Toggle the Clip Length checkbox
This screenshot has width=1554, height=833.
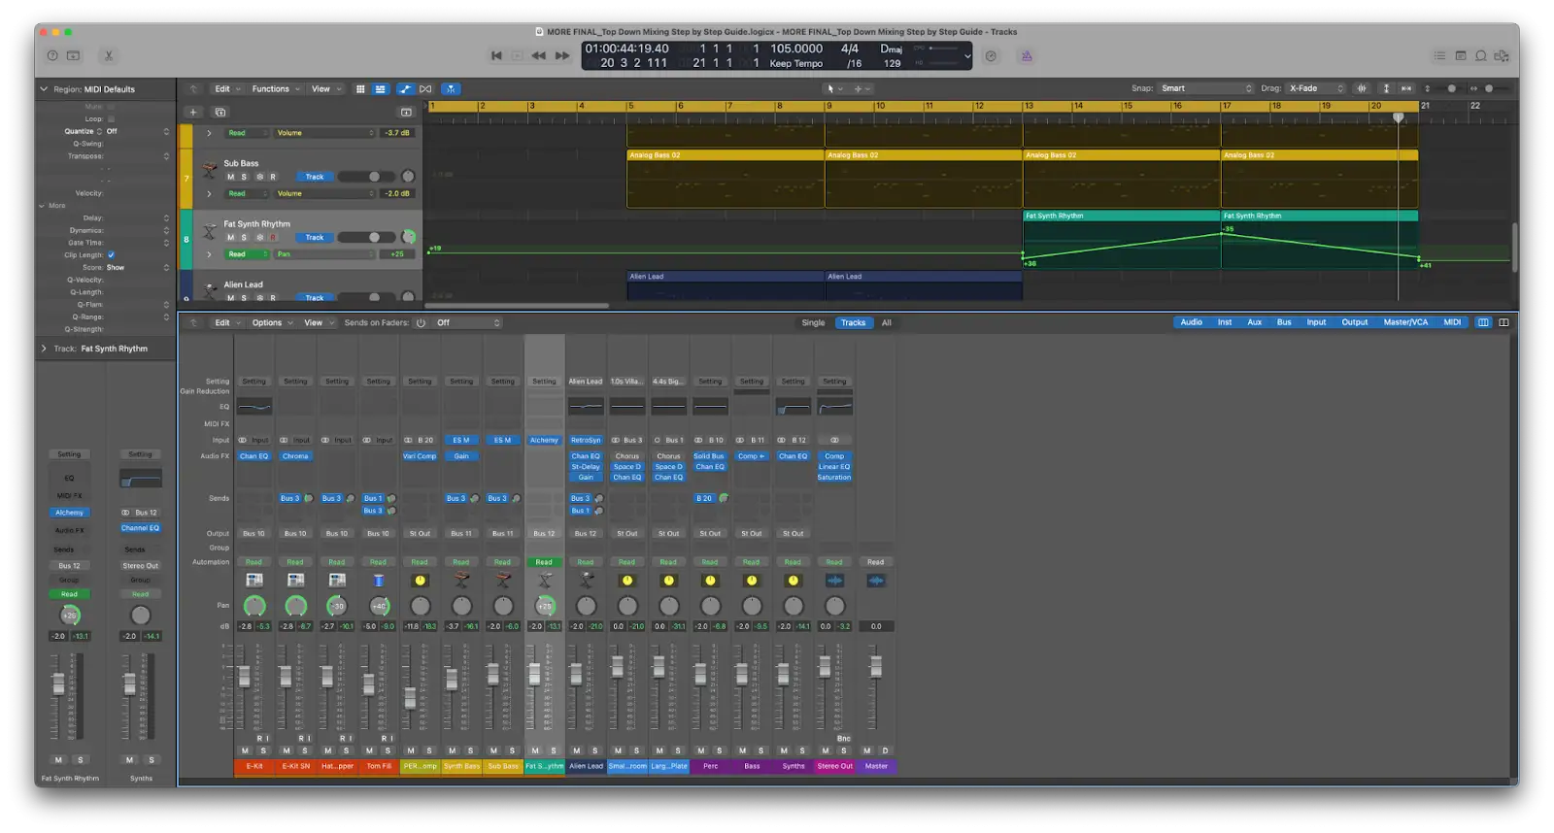pyautogui.click(x=111, y=255)
